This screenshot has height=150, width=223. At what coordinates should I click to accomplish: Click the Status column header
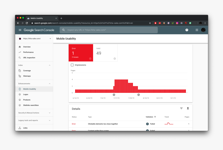74,117
